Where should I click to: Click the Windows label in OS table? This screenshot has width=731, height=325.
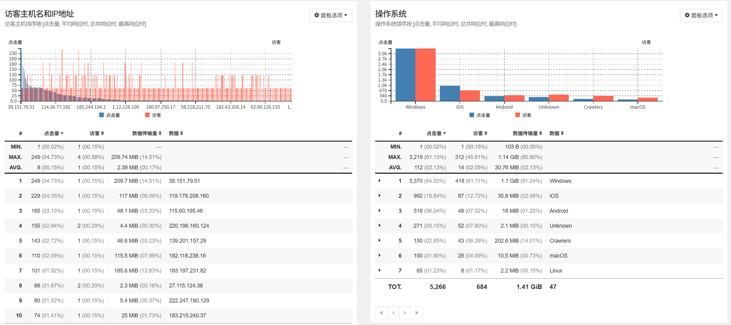560,181
